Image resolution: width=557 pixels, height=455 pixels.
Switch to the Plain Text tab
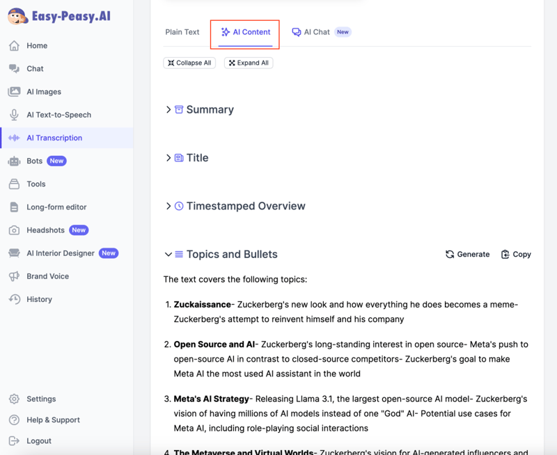click(x=182, y=32)
